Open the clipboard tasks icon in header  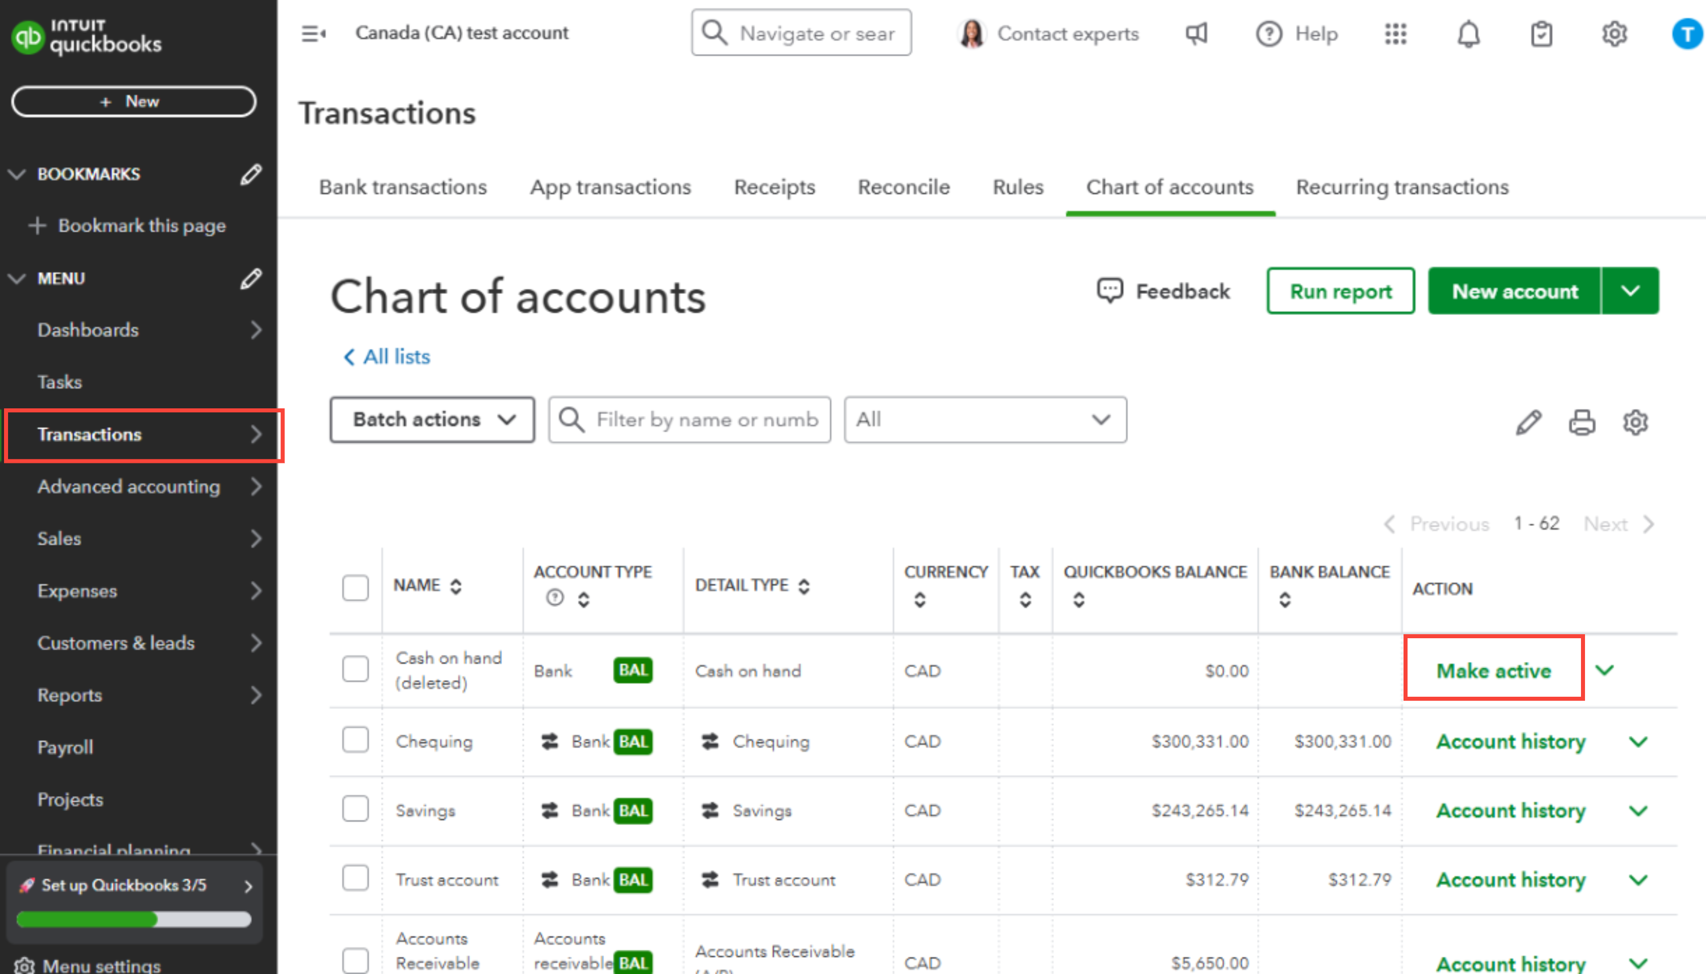pos(1541,33)
